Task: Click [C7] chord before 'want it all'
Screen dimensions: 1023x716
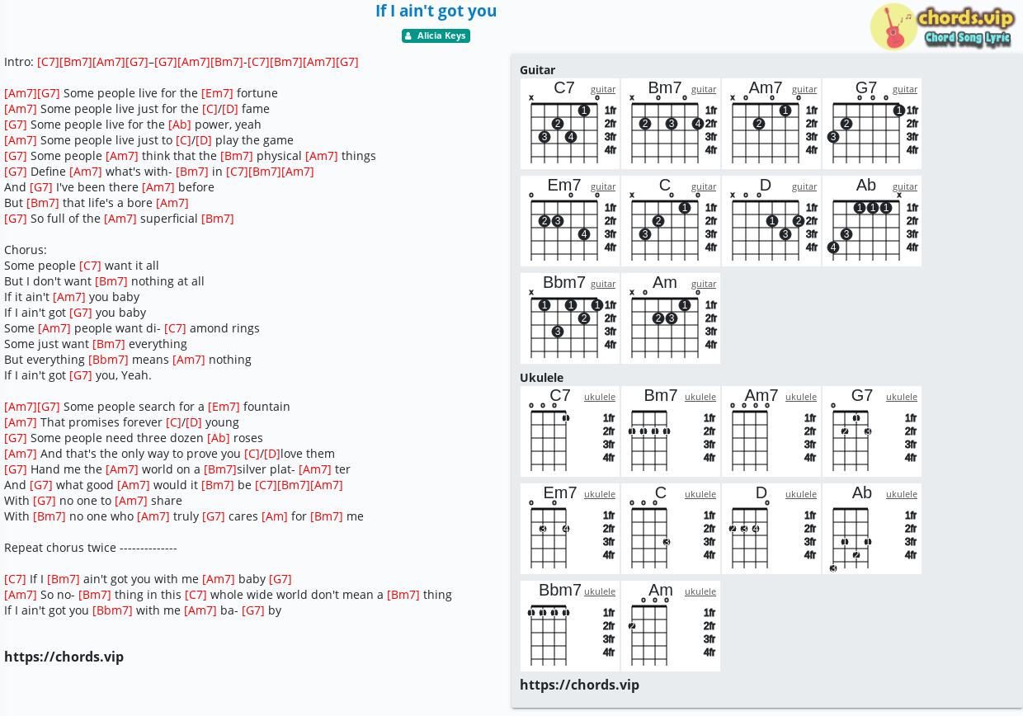Action: 90,266
